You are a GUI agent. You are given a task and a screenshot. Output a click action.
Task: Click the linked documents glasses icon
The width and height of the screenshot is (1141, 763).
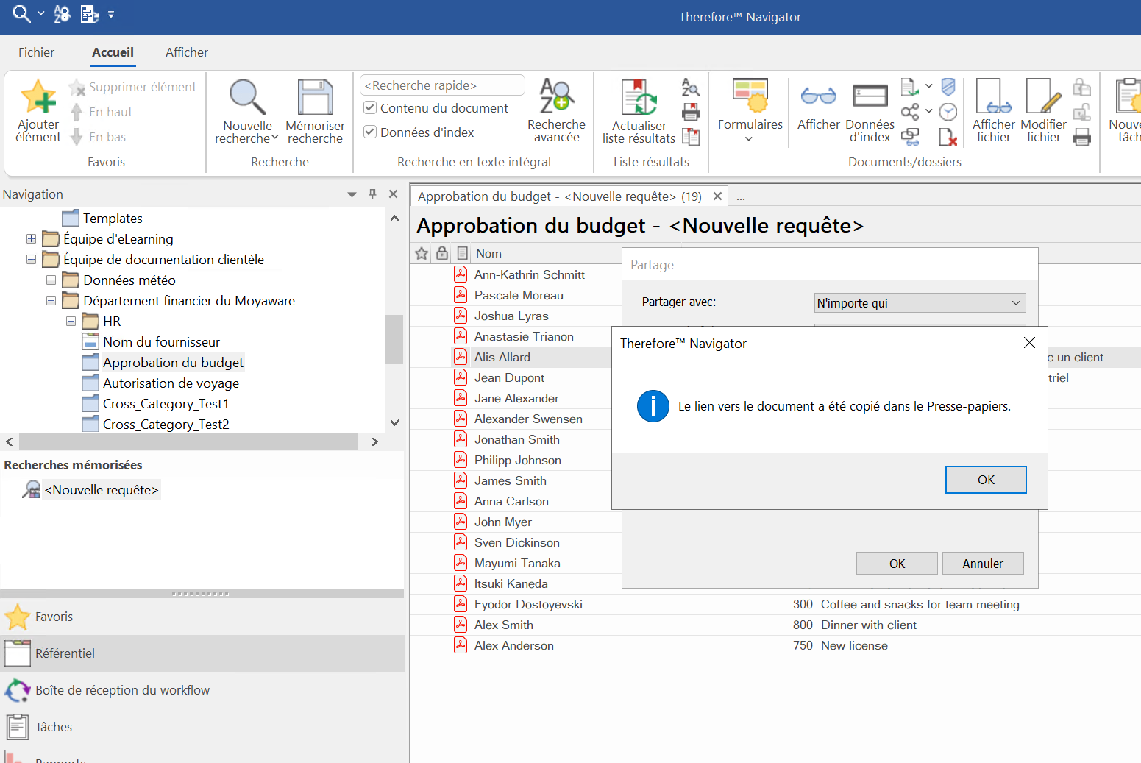coord(910,137)
